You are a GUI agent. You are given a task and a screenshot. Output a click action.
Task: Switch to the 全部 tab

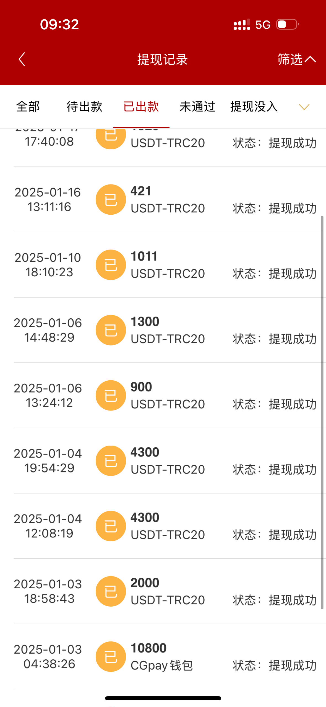[x=28, y=107]
